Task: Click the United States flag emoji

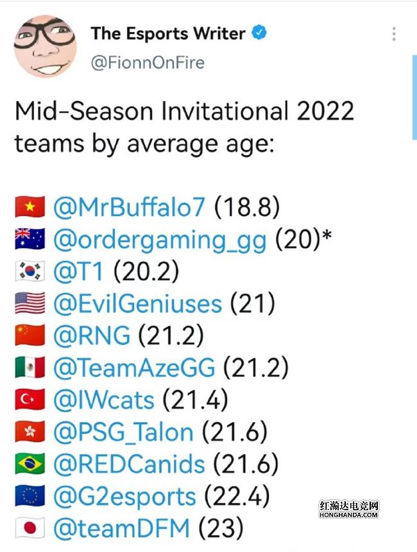Action: click(x=30, y=303)
